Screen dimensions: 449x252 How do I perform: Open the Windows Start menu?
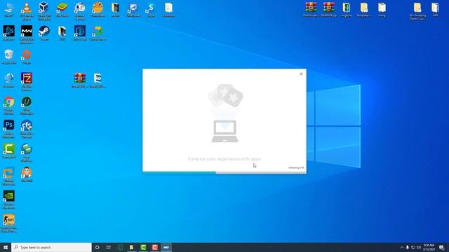pos(6,247)
